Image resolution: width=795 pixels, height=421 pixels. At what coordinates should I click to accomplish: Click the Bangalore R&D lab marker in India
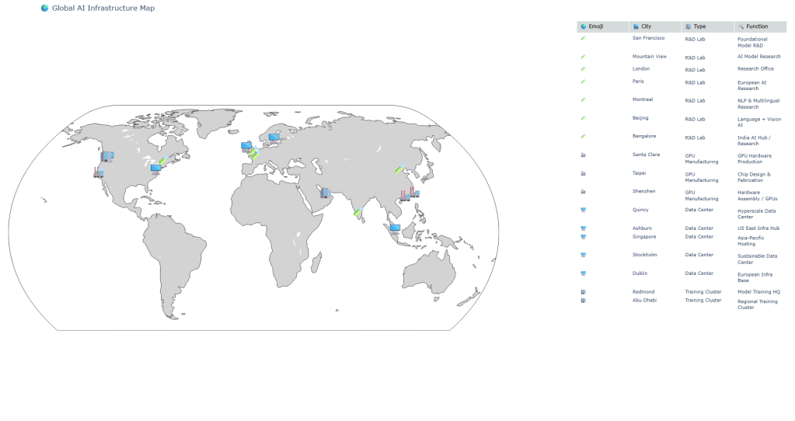click(357, 212)
